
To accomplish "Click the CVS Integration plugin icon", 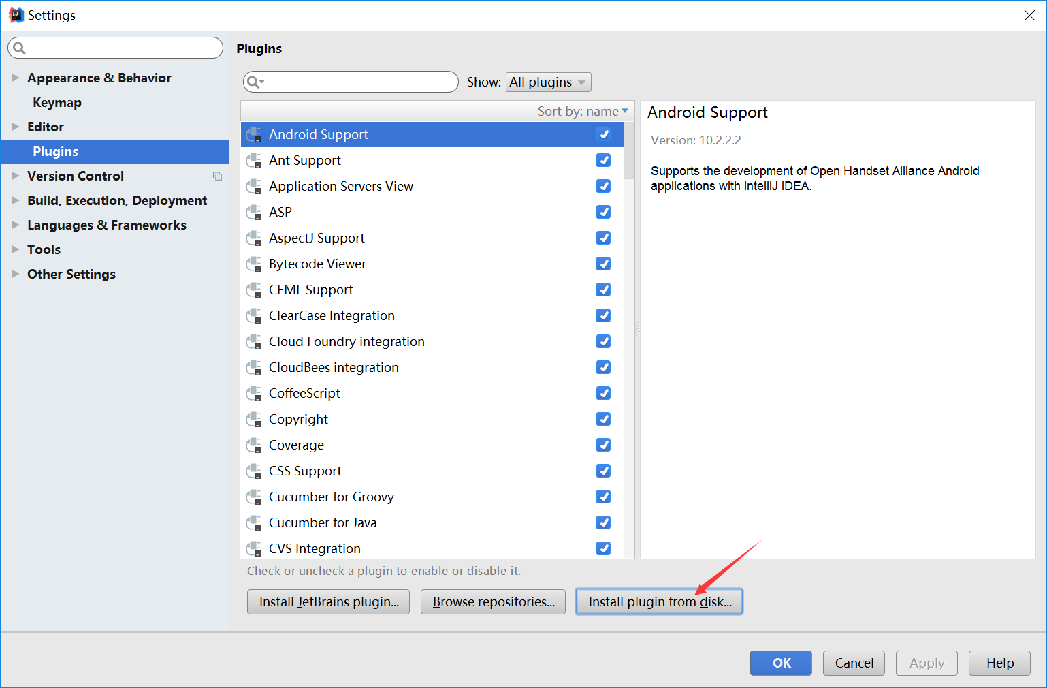I will click(254, 549).
